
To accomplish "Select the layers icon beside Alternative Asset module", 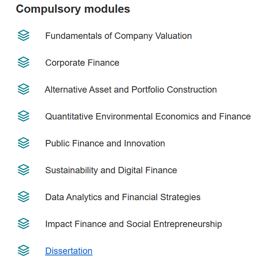I will click(x=24, y=89).
